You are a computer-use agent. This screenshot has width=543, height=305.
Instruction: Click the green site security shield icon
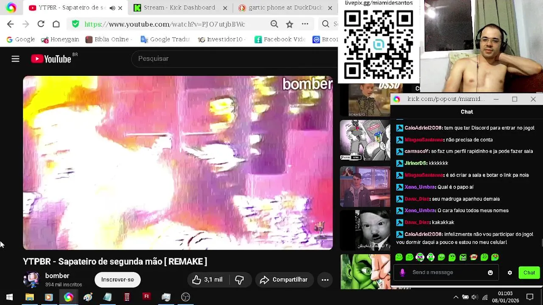(x=76, y=24)
